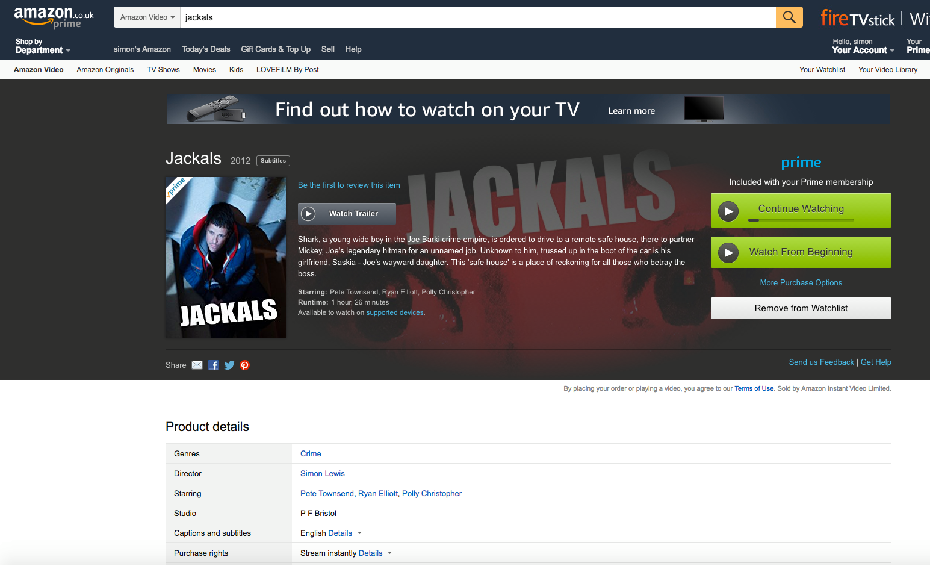Screen dimensions: 930x575
Task: Open the supported devices link
Action: pyautogui.click(x=395, y=312)
